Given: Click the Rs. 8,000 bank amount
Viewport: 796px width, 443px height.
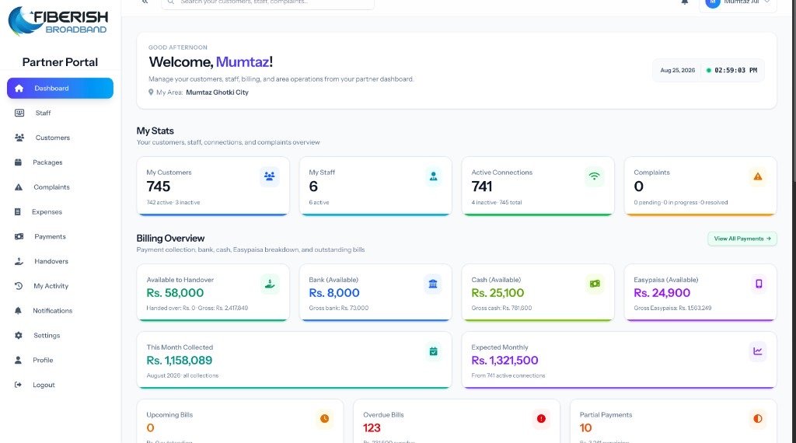Looking at the screenshot, I should pos(334,293).
